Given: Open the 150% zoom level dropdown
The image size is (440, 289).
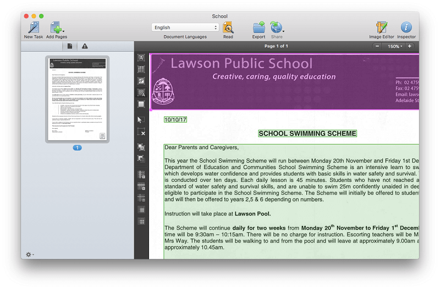Looking at the screenshot, I should [x=394, y=46].
